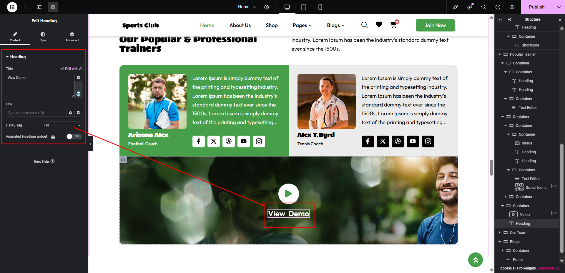
Task: Switch to tablet responsive view
Action: 304,7
